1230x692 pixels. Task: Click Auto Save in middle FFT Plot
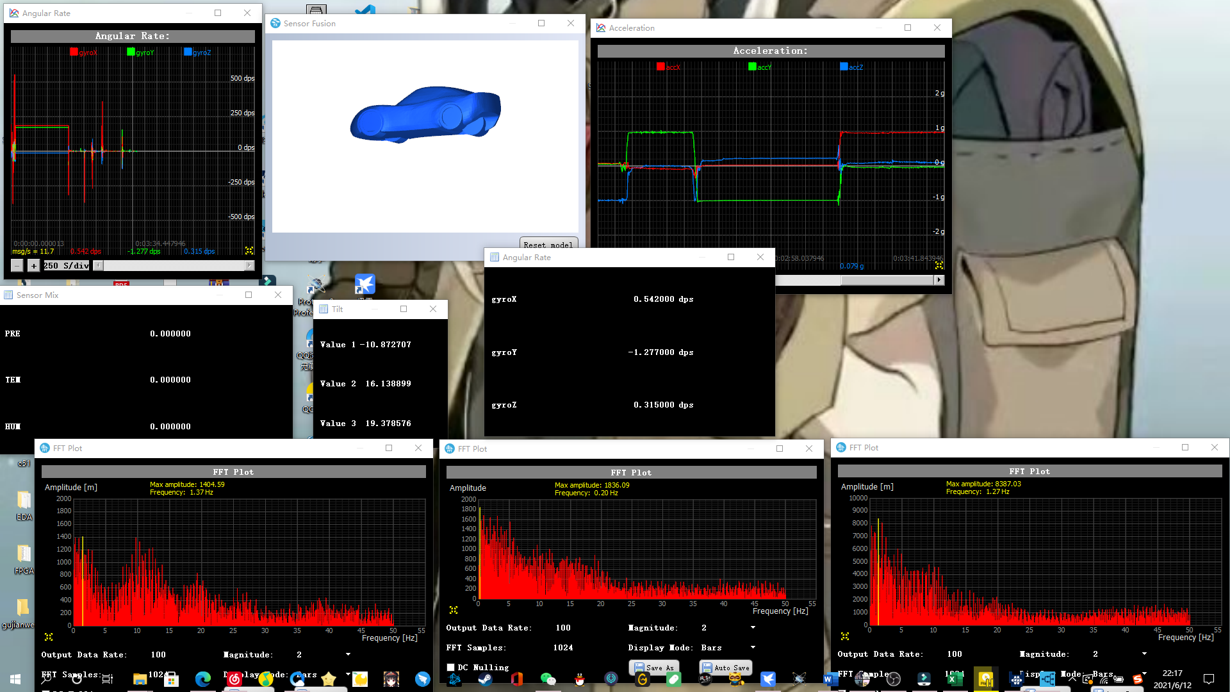(725, 668)
